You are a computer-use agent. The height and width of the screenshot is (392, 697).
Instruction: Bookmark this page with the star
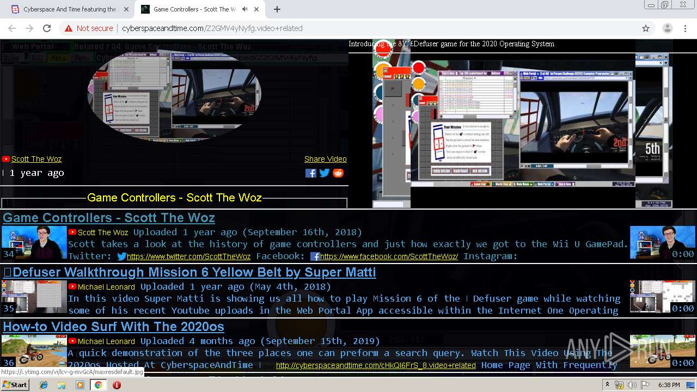click(x=646, y=28)
